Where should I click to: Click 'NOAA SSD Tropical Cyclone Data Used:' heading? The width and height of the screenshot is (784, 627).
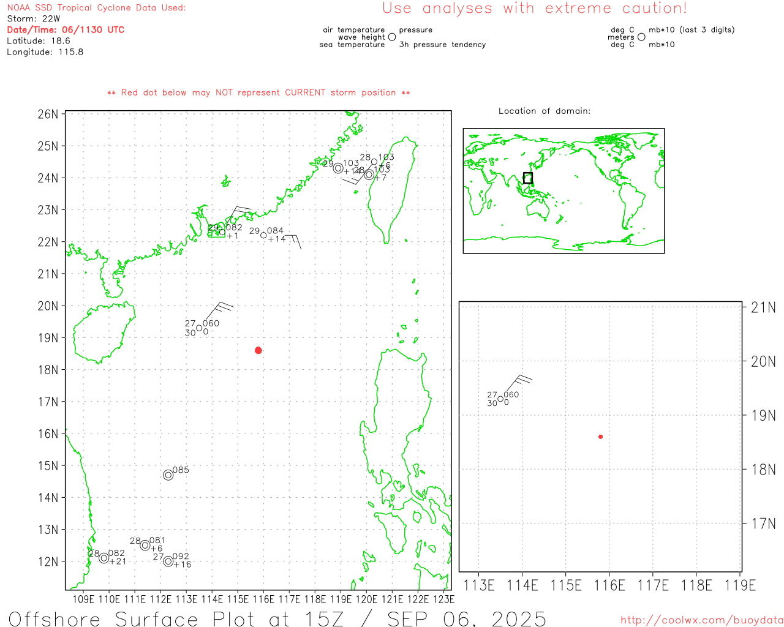pyautogui.click(x=96, y=8)
